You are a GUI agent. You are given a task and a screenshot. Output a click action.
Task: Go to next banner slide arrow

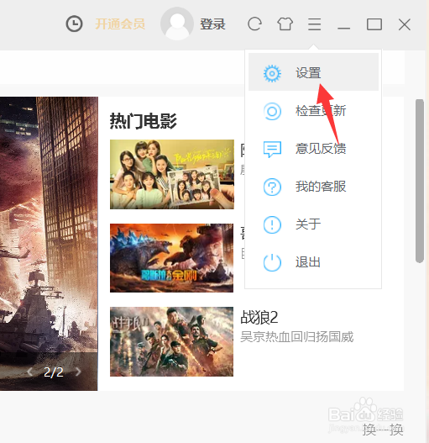point(78,372)
